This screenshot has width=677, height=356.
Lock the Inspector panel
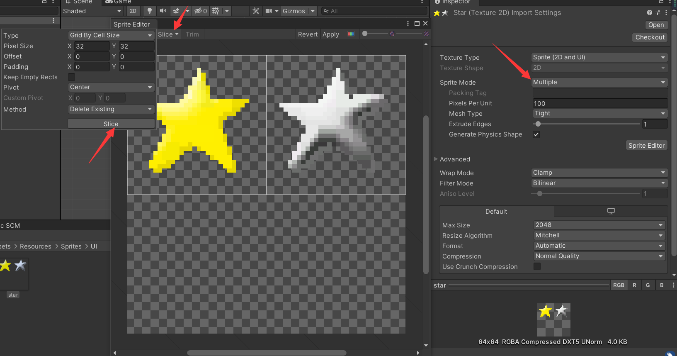(x=661, y=2)
